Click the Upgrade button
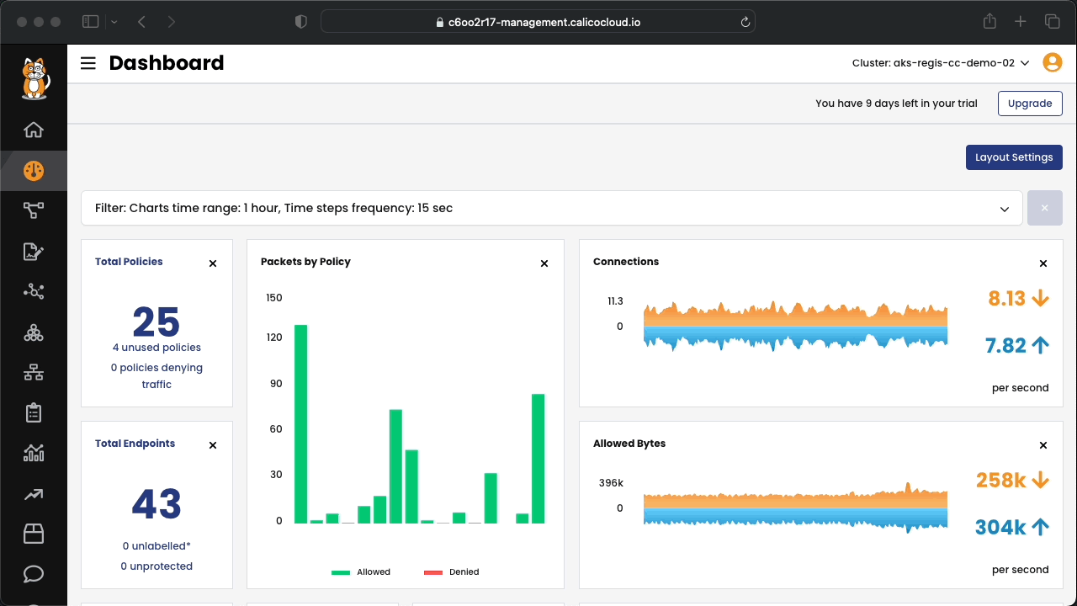1077x606 pixels. click(x=1030, y=104)
